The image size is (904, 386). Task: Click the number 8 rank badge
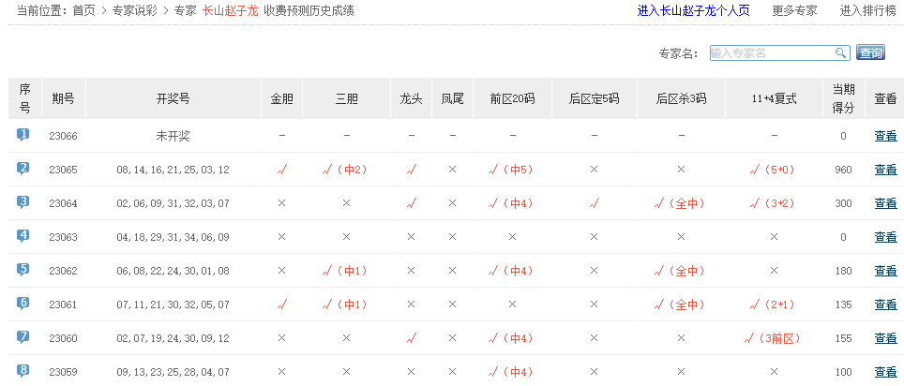23,371
